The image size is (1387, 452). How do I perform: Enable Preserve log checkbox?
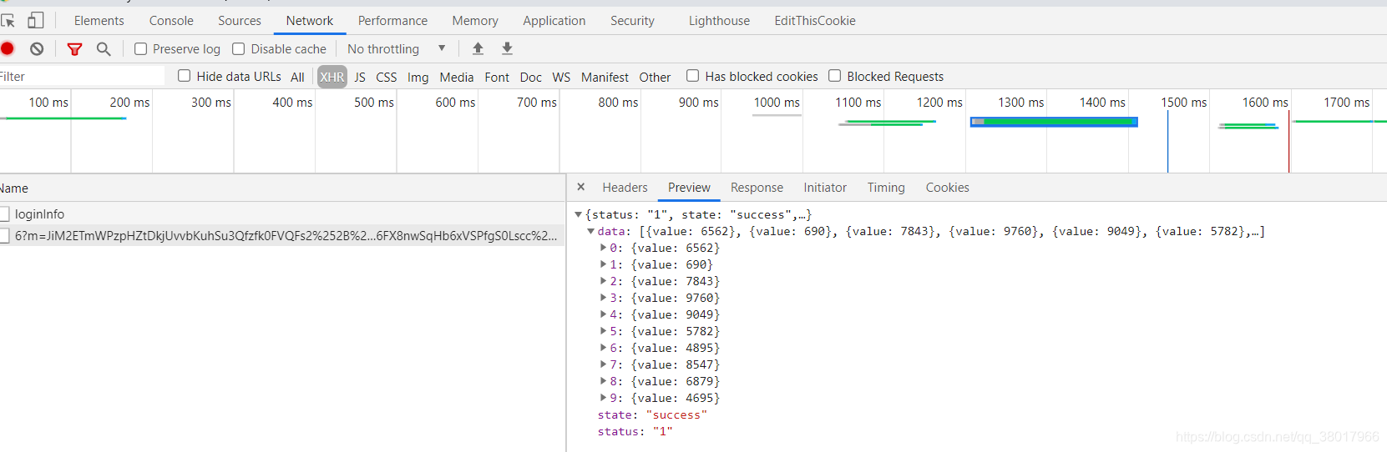141,49
